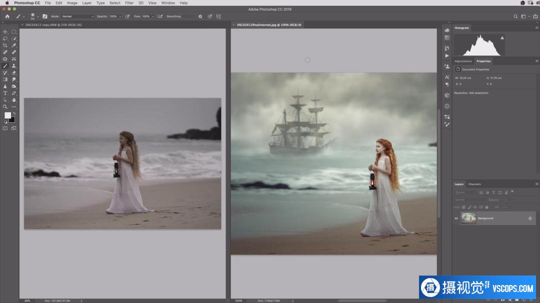Click the vertical scrollbar of the right document
The height and width of the screenshot is (303, 540).
(439, 164)
